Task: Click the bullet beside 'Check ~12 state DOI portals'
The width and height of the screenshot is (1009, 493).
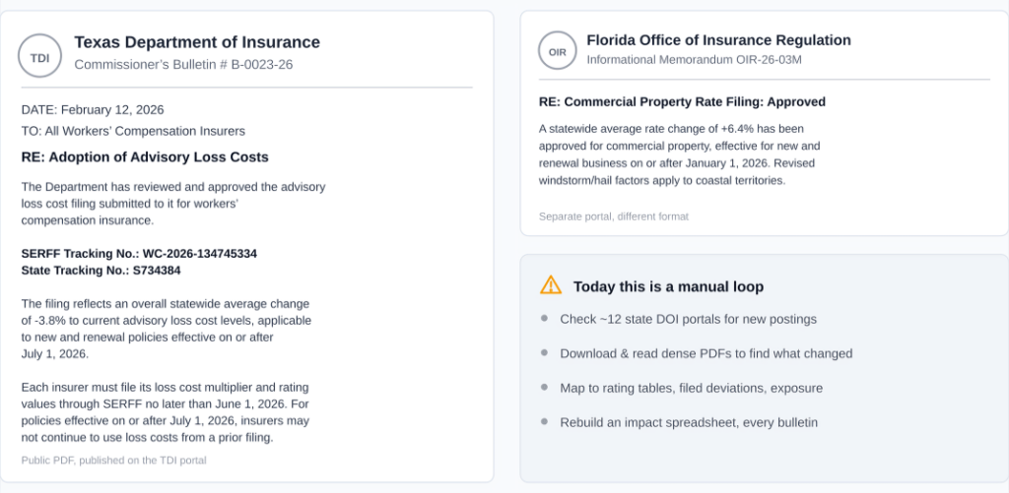Action: click(544, 318)
